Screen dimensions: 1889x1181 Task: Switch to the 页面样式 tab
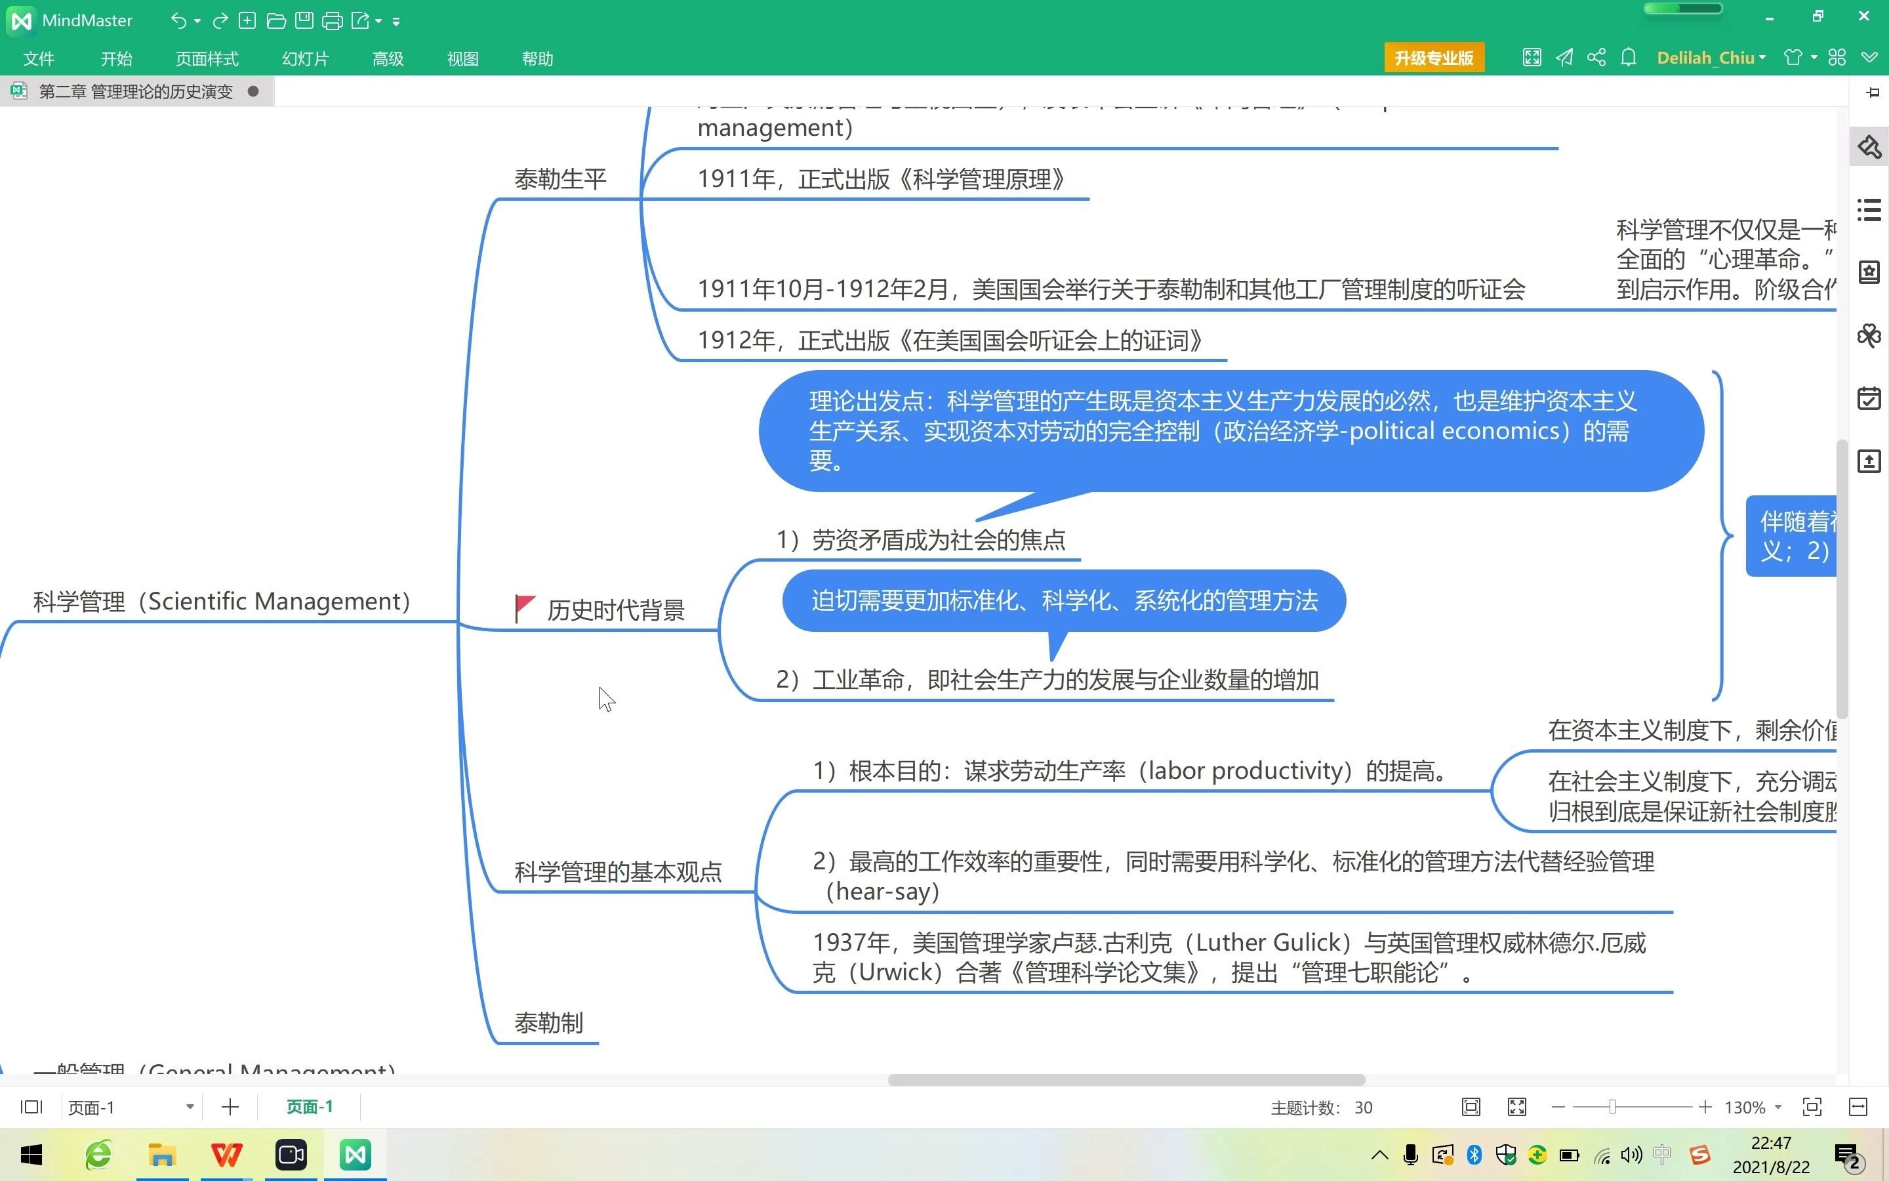tap(207, 58)
